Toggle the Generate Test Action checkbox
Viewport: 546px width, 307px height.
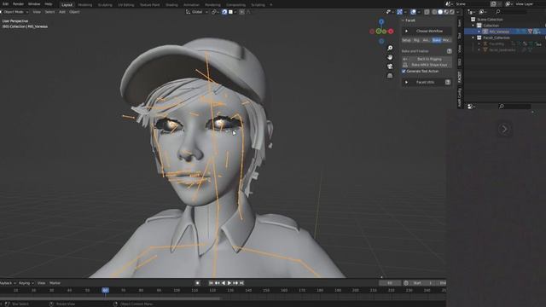pos(404,71)
